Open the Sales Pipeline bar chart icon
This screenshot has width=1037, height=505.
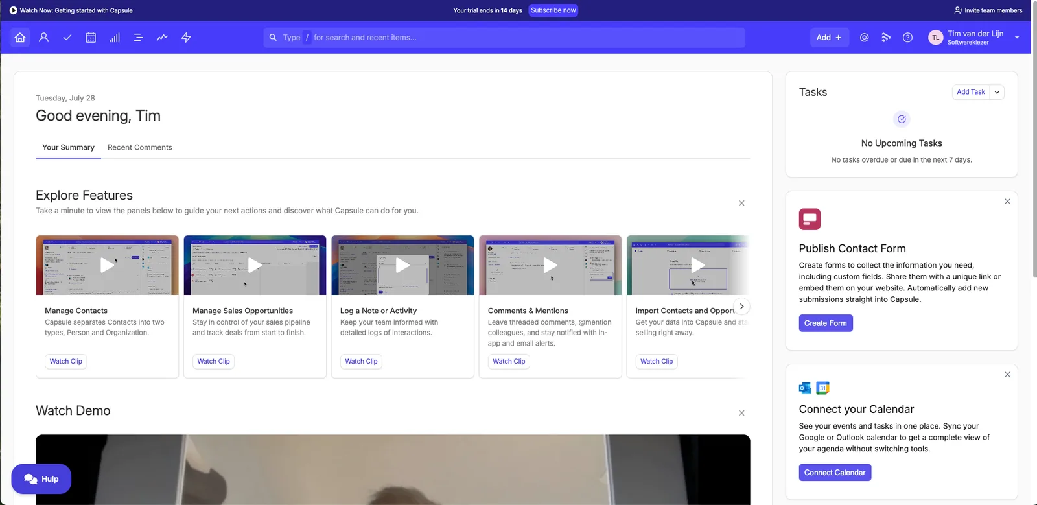[x=115, y=38]
